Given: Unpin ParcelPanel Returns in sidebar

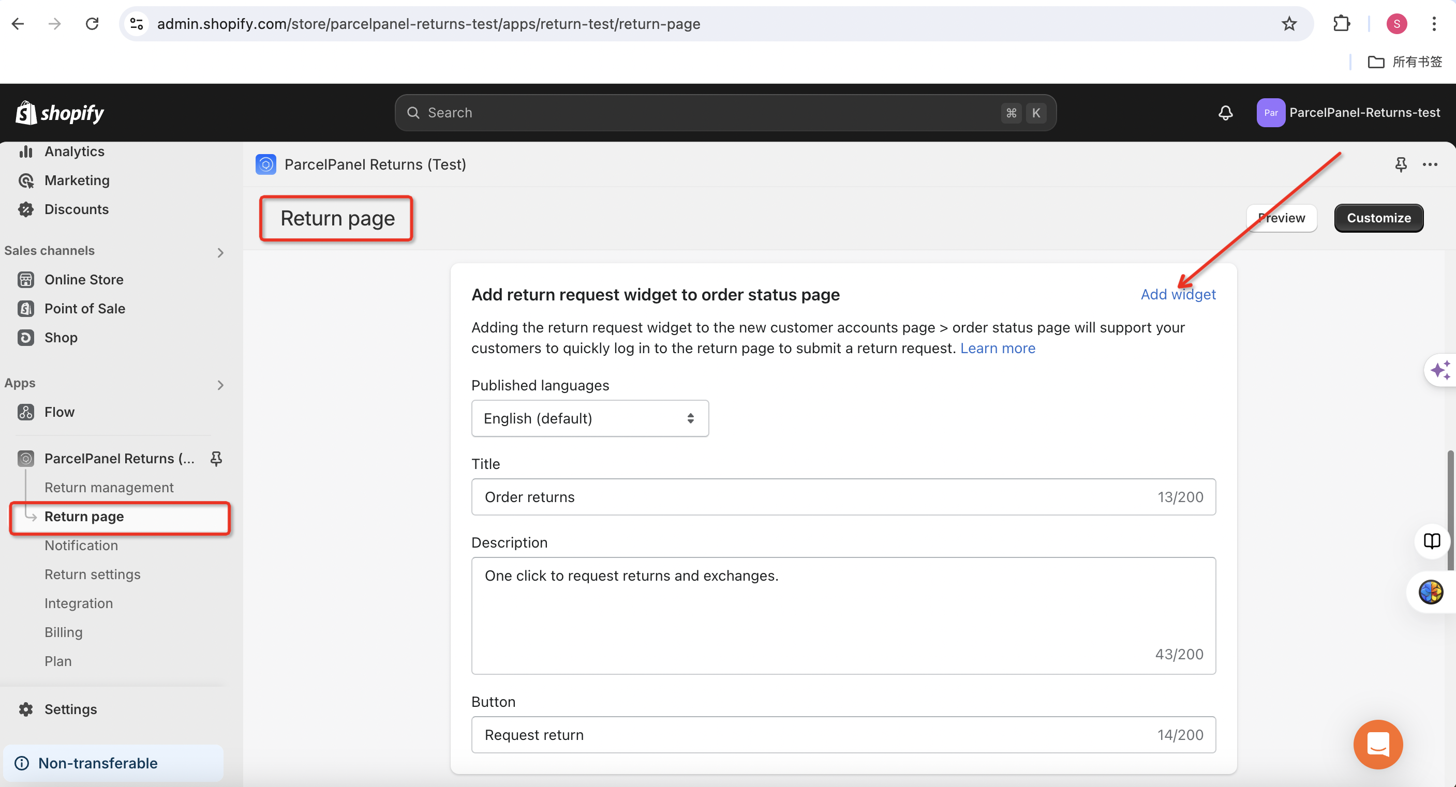Looking at the screenshot, I should (216, 458).
